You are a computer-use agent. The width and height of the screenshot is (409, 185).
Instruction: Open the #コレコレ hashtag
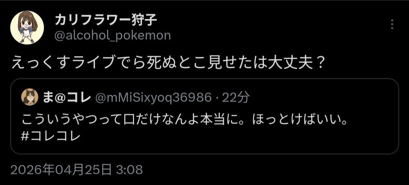51,136
